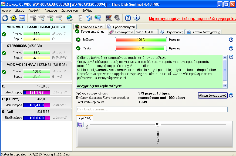Image resolution: width=236 pixels, height=156 pixels.
Task: Click the help icon beside Υγεία bar
Action: [231, 48]
